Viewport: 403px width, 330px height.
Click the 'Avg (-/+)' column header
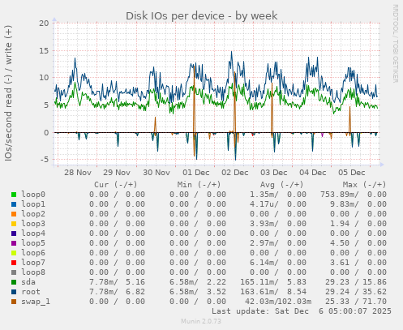(x=281, y=185)
